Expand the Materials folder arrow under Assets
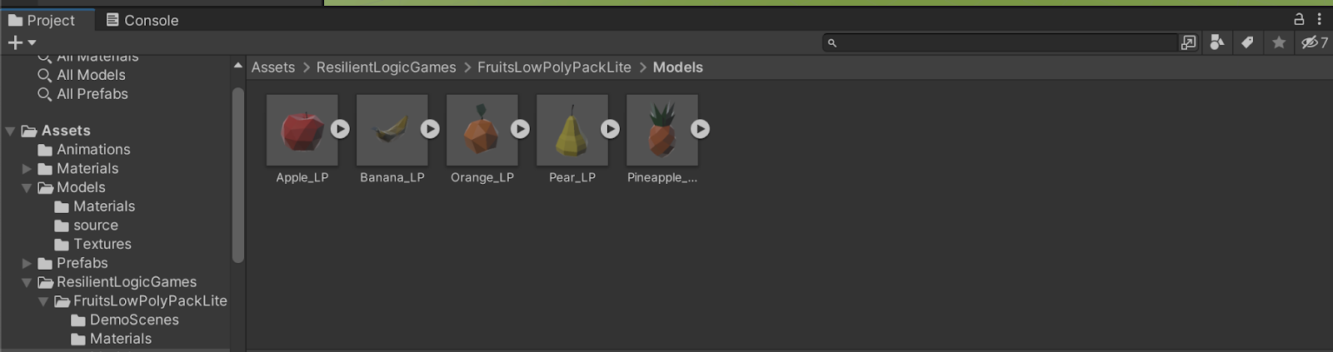The image size is (1333, 352). pyautogui.click(x=27, y=169)
